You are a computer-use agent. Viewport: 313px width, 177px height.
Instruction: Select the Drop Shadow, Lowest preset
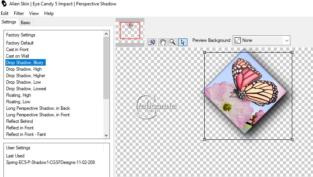coord(26,89)
